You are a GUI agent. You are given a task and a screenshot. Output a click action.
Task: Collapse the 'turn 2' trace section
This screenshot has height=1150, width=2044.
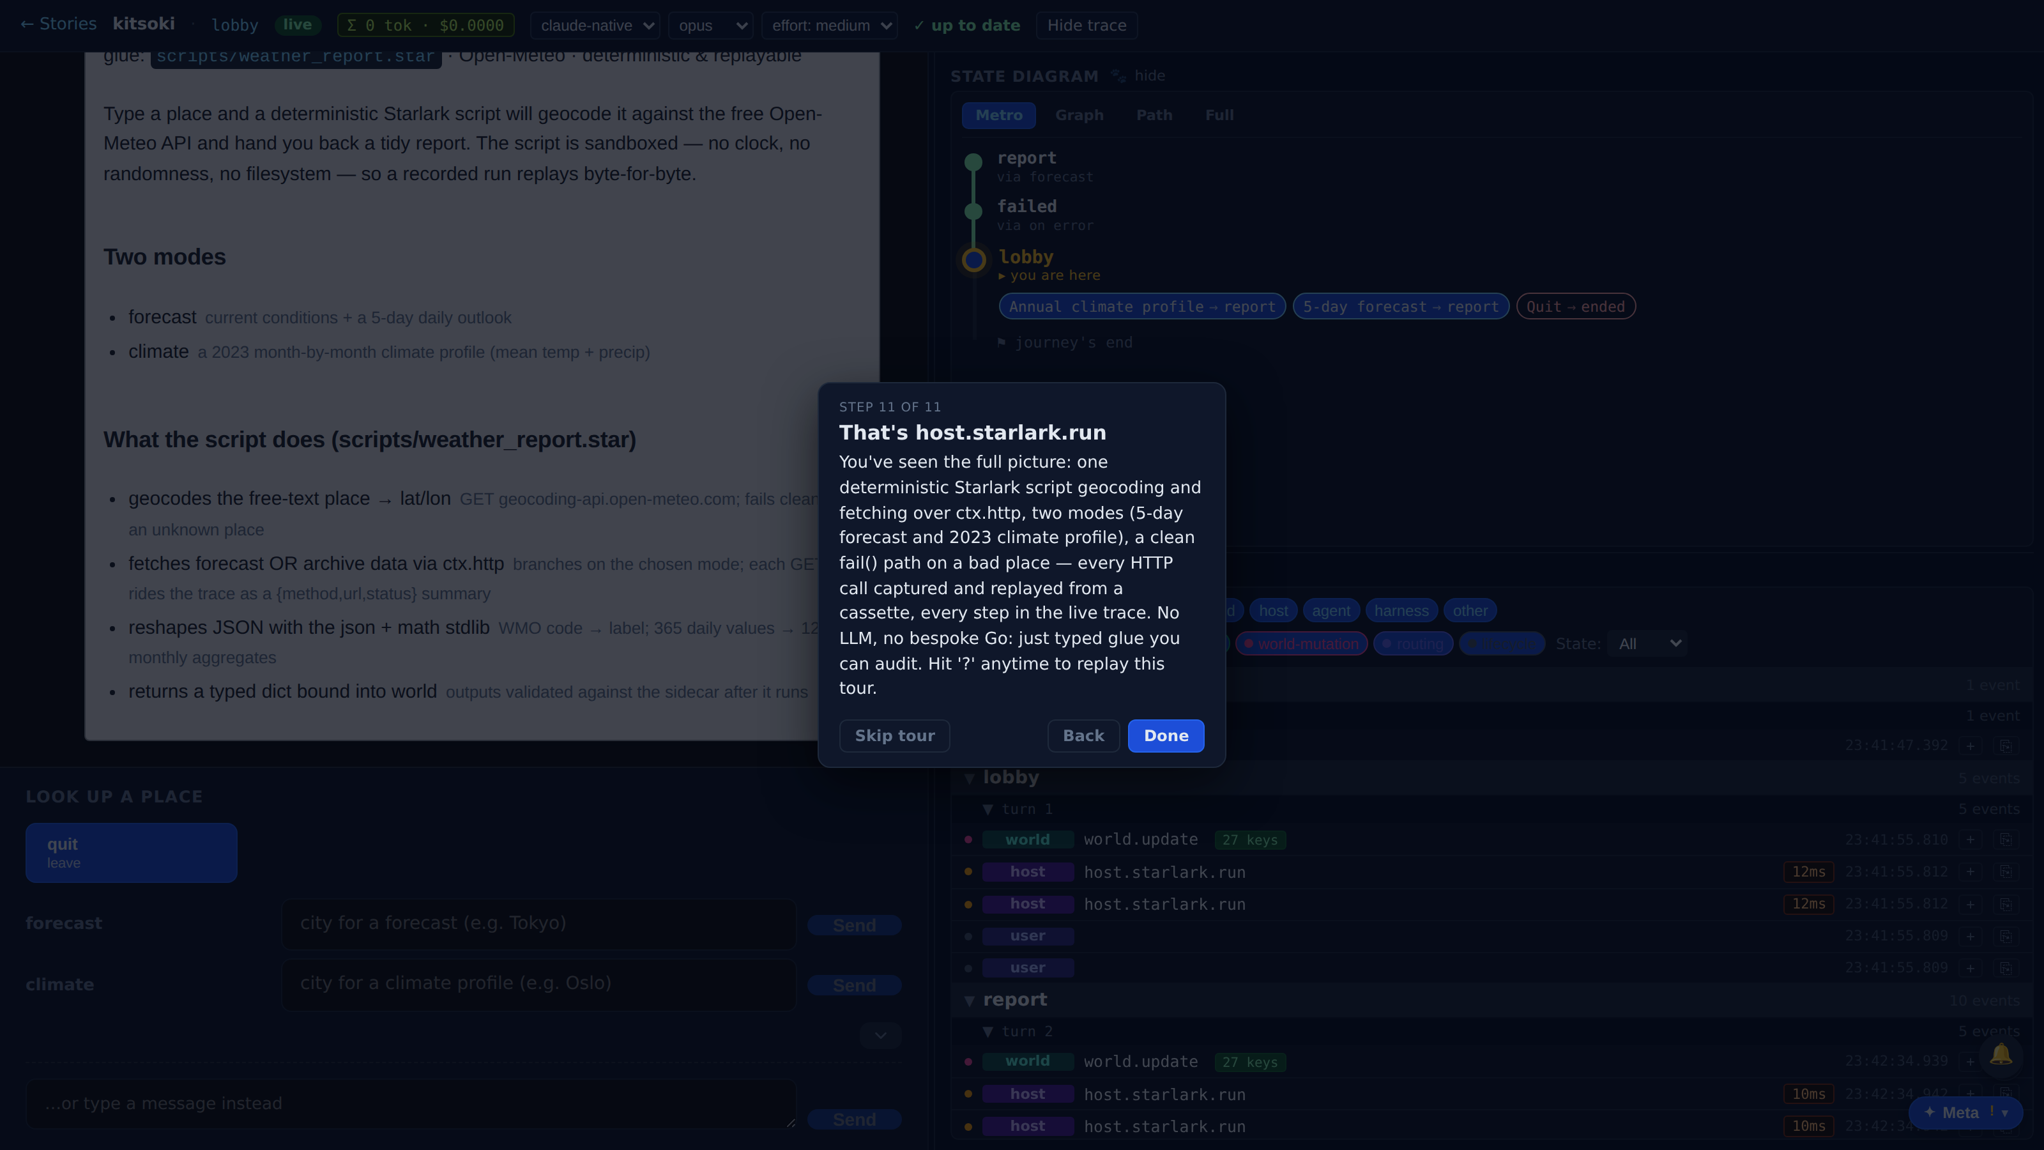[x=988, y=1032]
